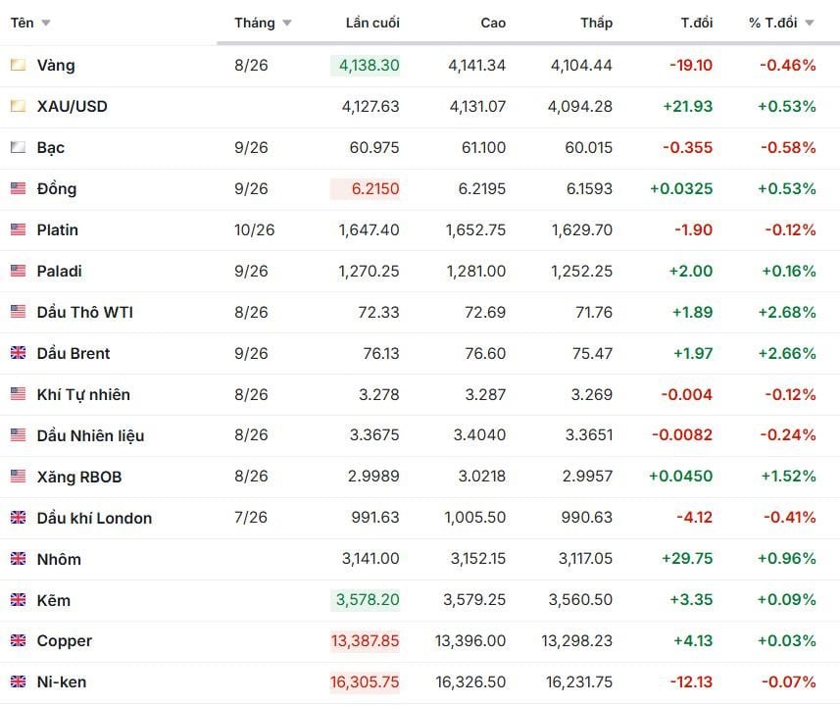Click the silver icon next to Bạc
Screen dimensions: 840x706
[19, 147]
